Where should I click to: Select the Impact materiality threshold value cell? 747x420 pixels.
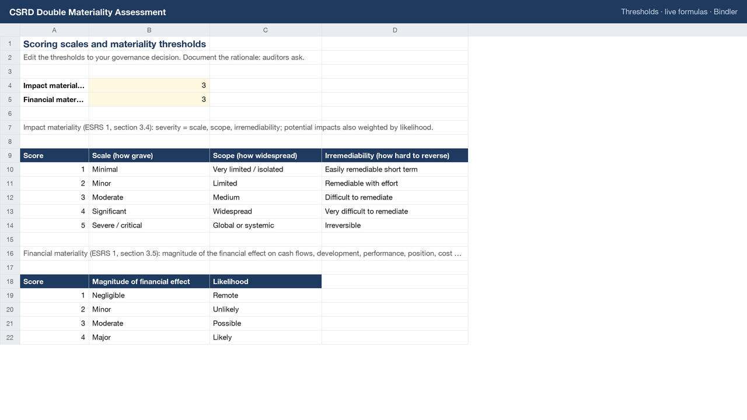click(149, 86)
